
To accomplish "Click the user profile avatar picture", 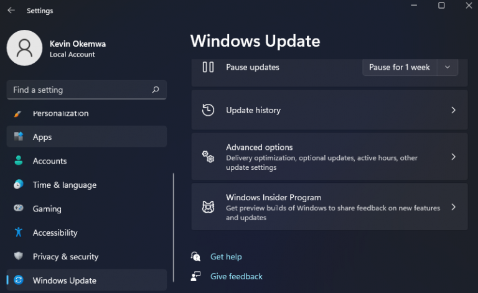I will coord(24,48).
